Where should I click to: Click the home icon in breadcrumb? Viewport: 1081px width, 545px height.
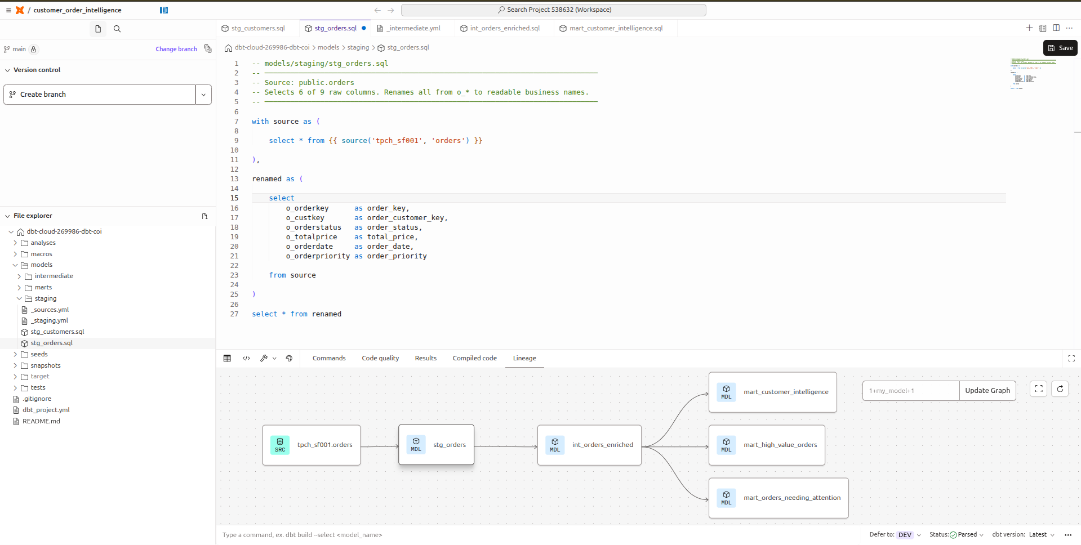(x=228, y=48)
